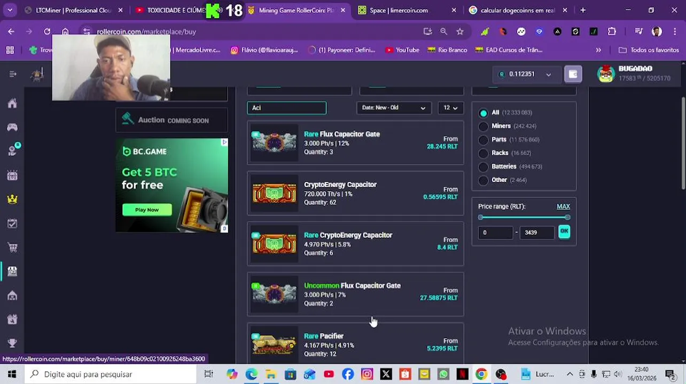686x384 pixels.
Task: Open Rare Flux Capacitor Gate listing
Action: pyautogui.click(x=355, y=143)
